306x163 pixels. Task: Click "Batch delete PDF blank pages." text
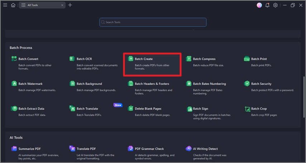[x=152, y=115]
